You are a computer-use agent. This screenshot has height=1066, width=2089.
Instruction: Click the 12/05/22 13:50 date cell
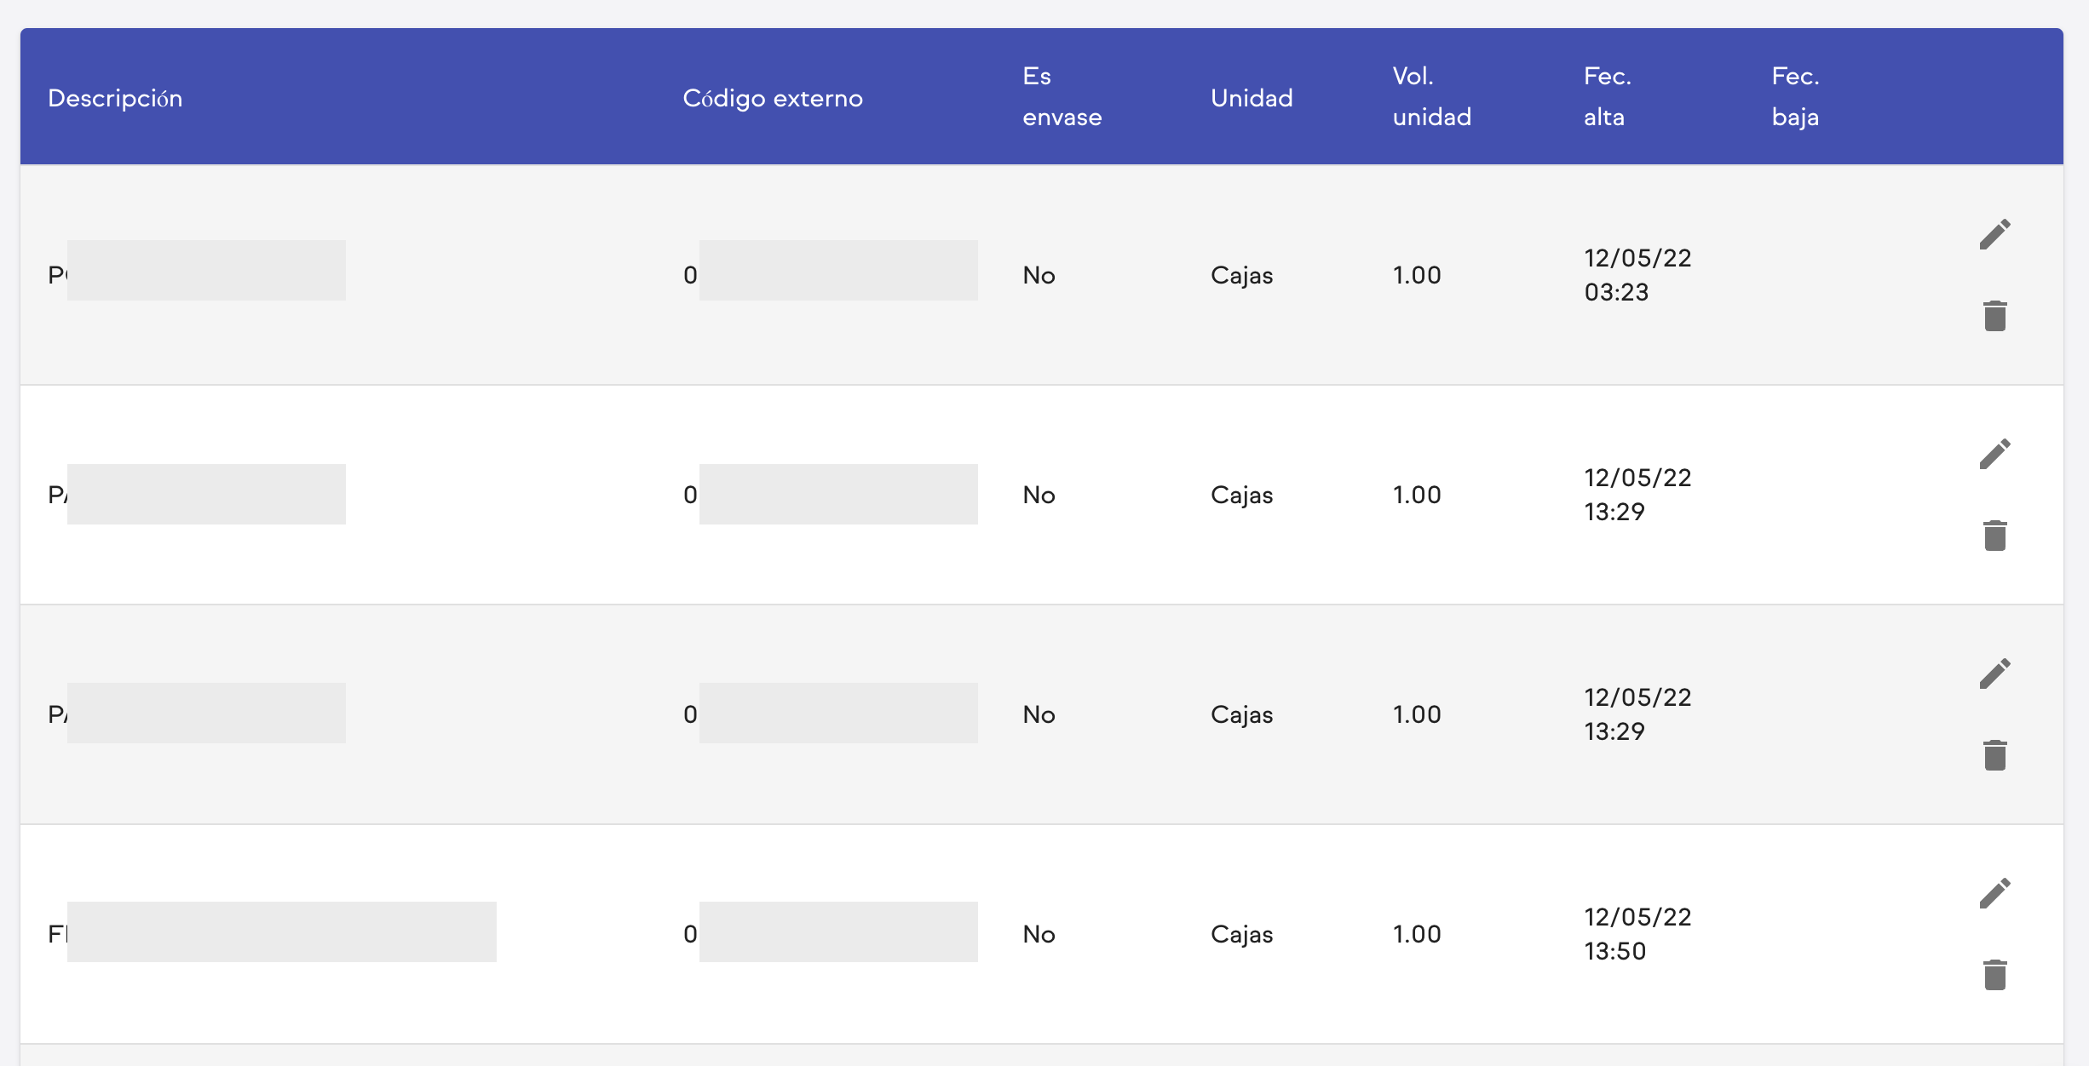[x=1637, y=933]
